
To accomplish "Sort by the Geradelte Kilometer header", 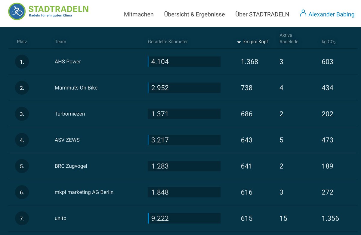I will (x=168, y=42).
